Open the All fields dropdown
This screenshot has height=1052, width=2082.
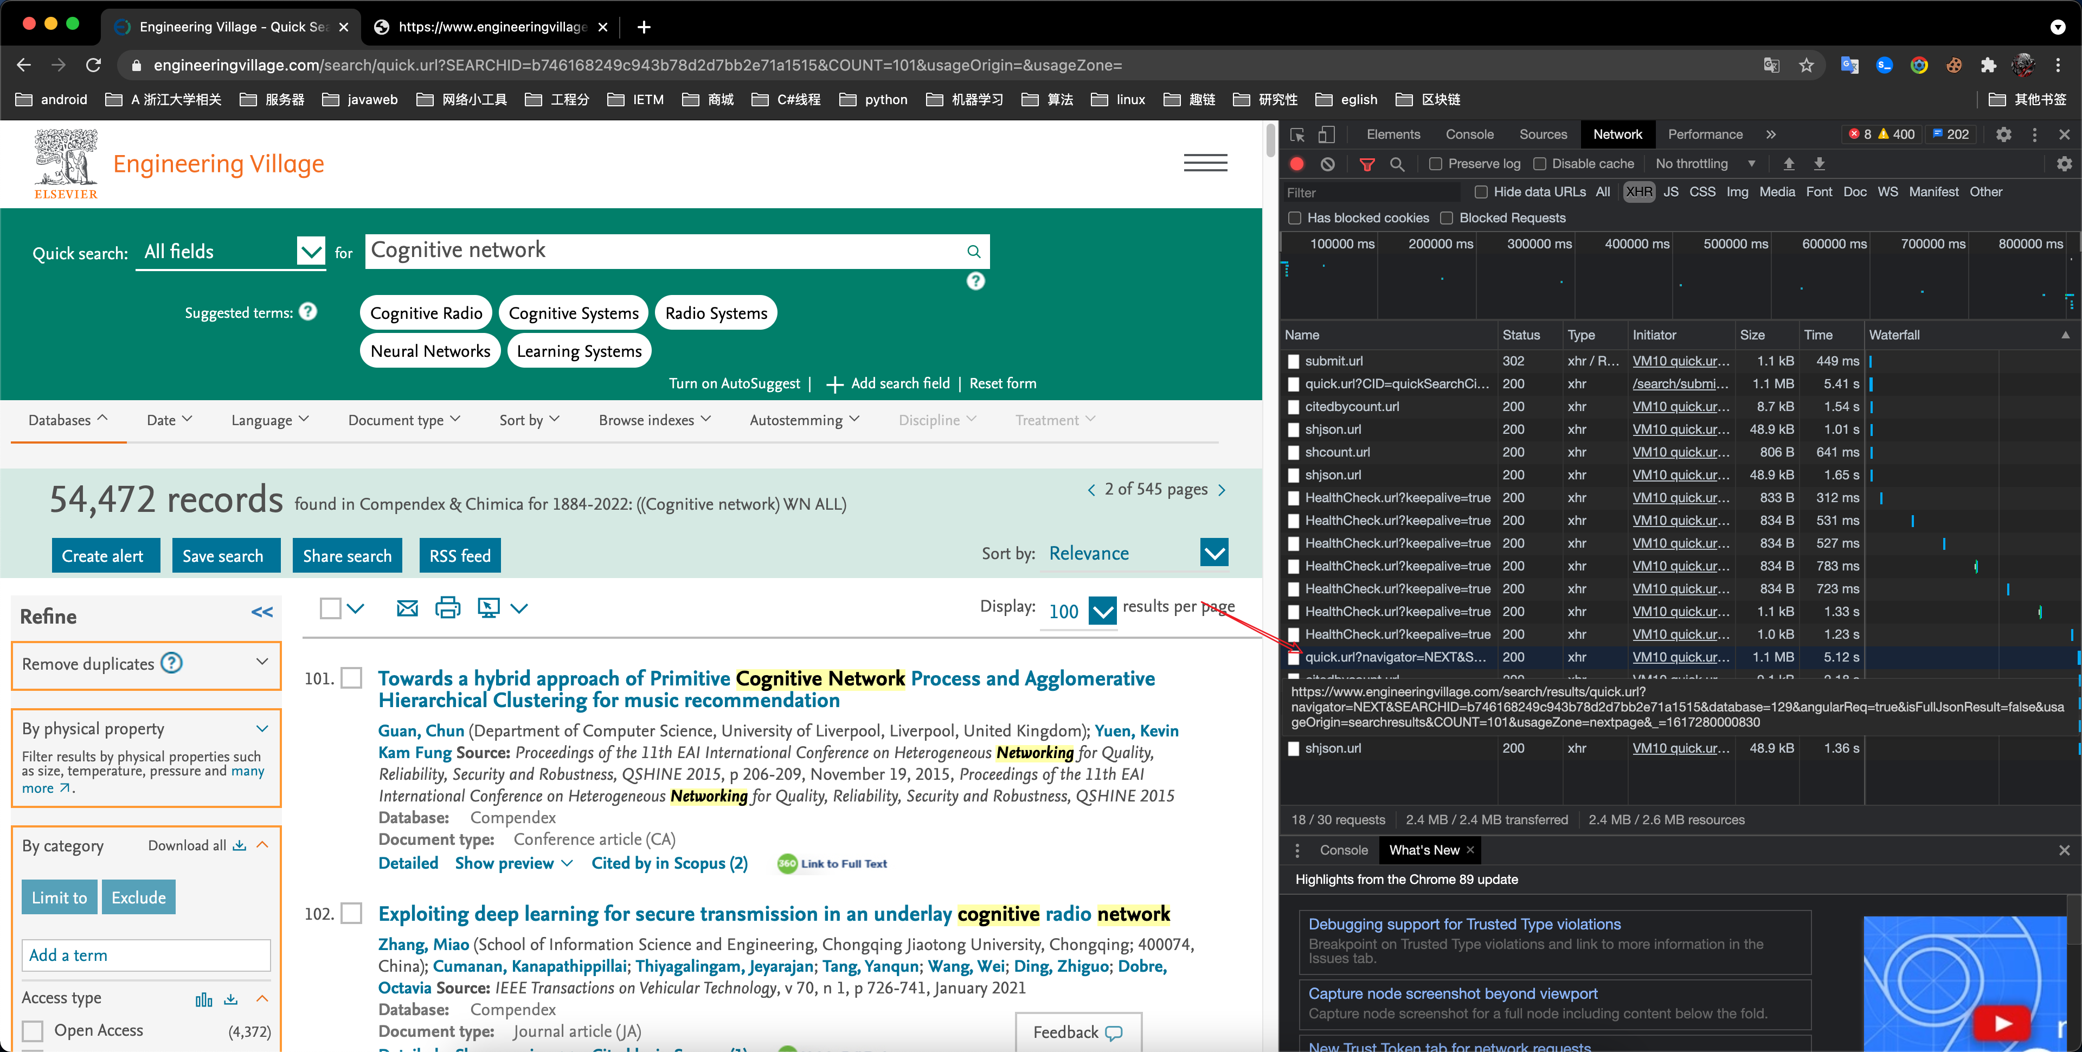coord(310,252)
